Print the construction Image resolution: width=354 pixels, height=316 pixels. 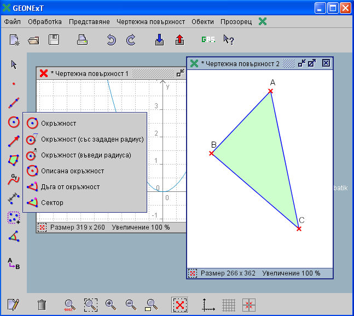coord(82,40)
